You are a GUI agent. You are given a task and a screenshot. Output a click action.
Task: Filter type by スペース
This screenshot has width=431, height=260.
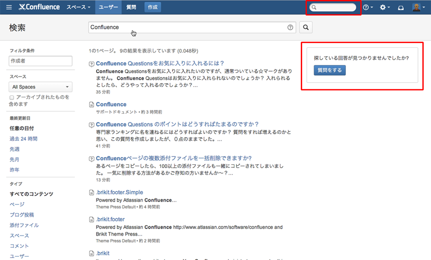click(x=19, y=236)
